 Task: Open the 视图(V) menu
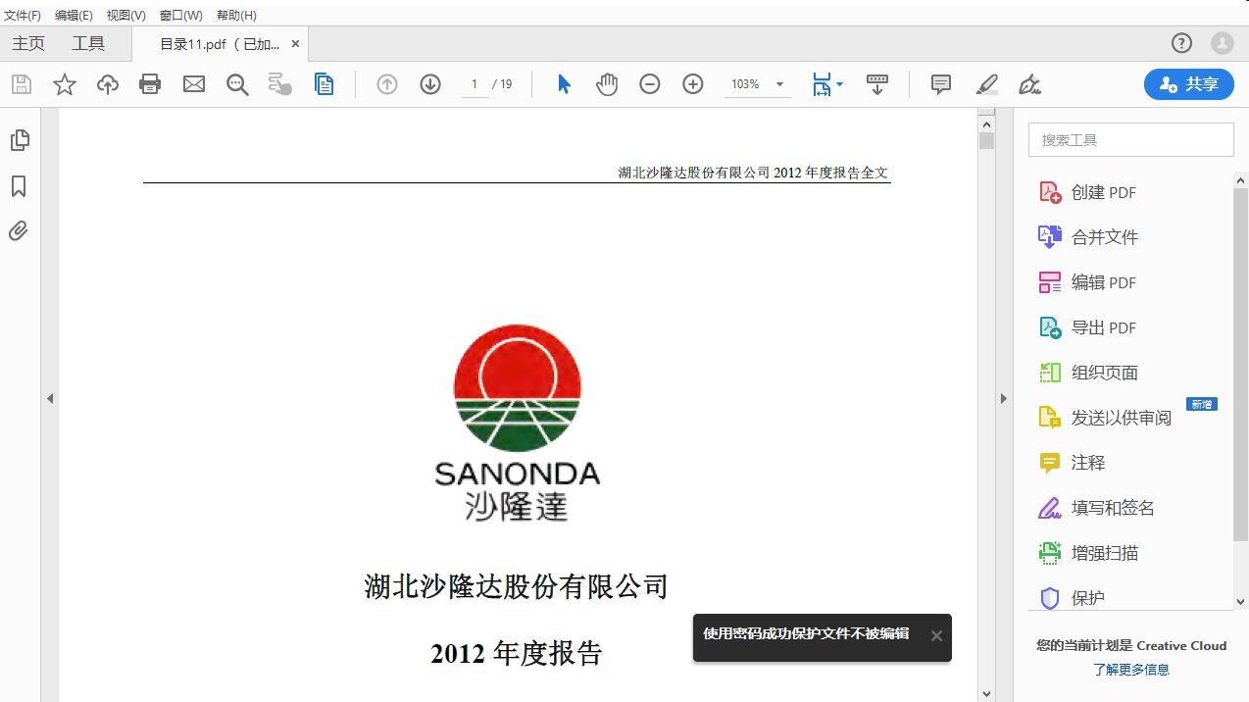(125, 15)
